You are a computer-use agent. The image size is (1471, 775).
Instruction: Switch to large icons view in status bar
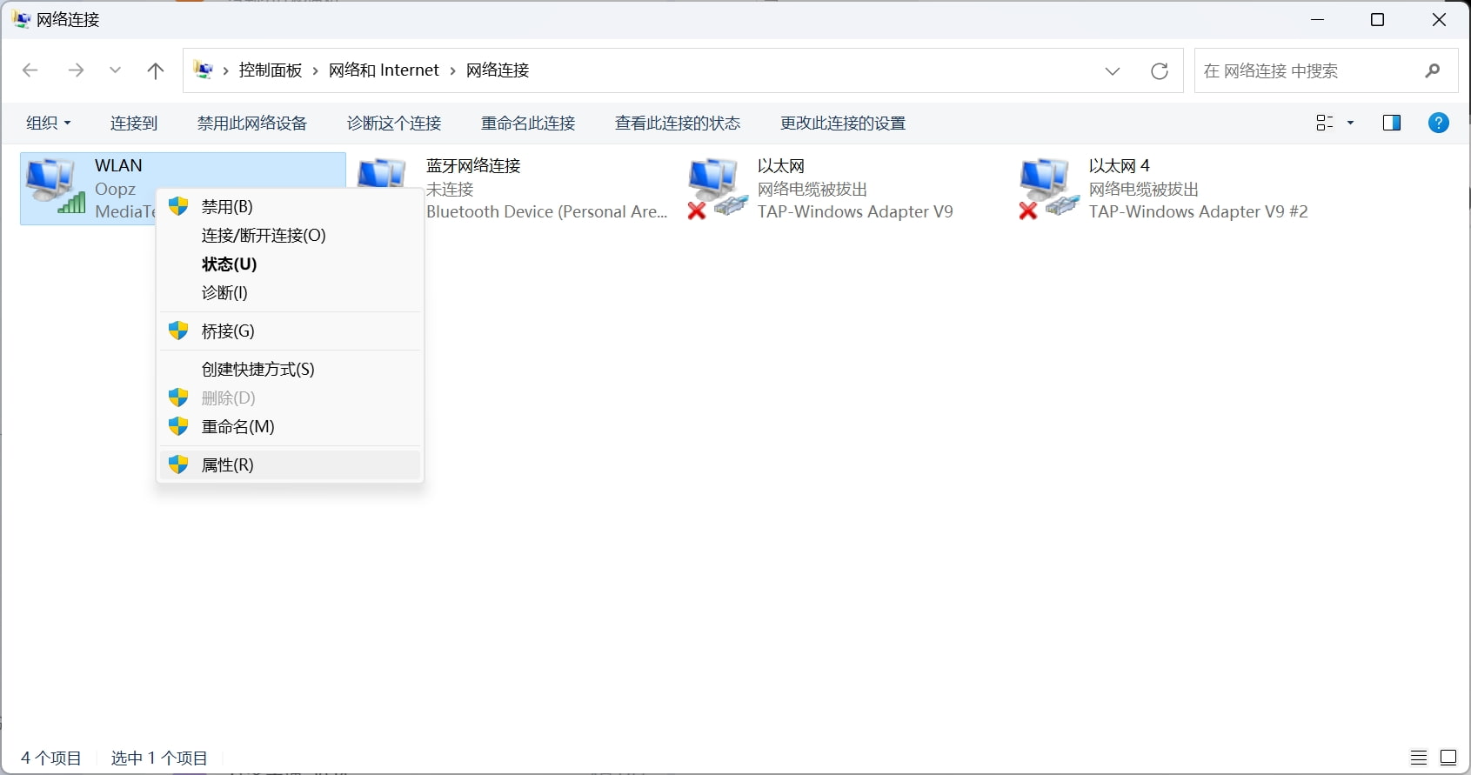[x=1448, y=758]
